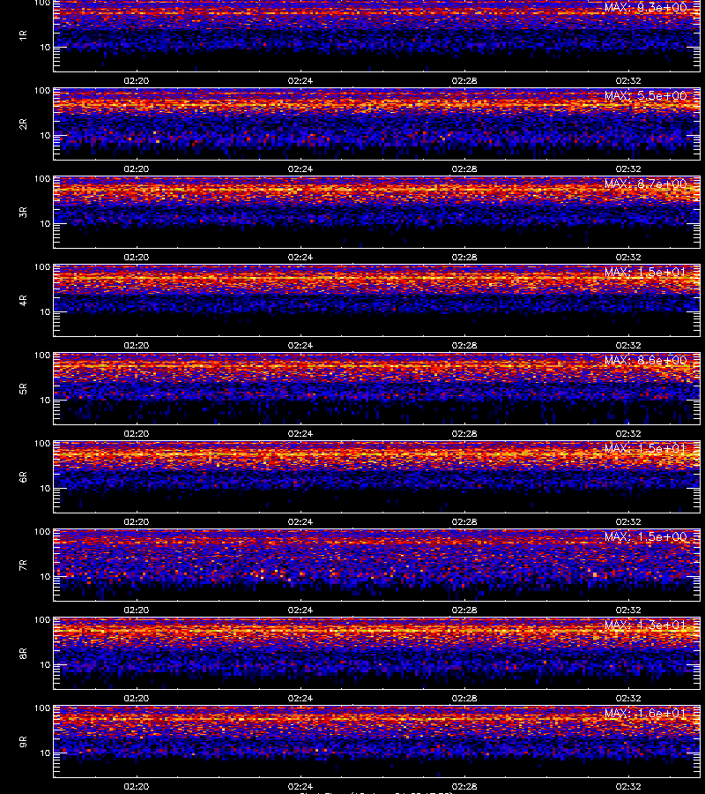
Task: Click the 9R panel axis label
Action: click(23, 741)
